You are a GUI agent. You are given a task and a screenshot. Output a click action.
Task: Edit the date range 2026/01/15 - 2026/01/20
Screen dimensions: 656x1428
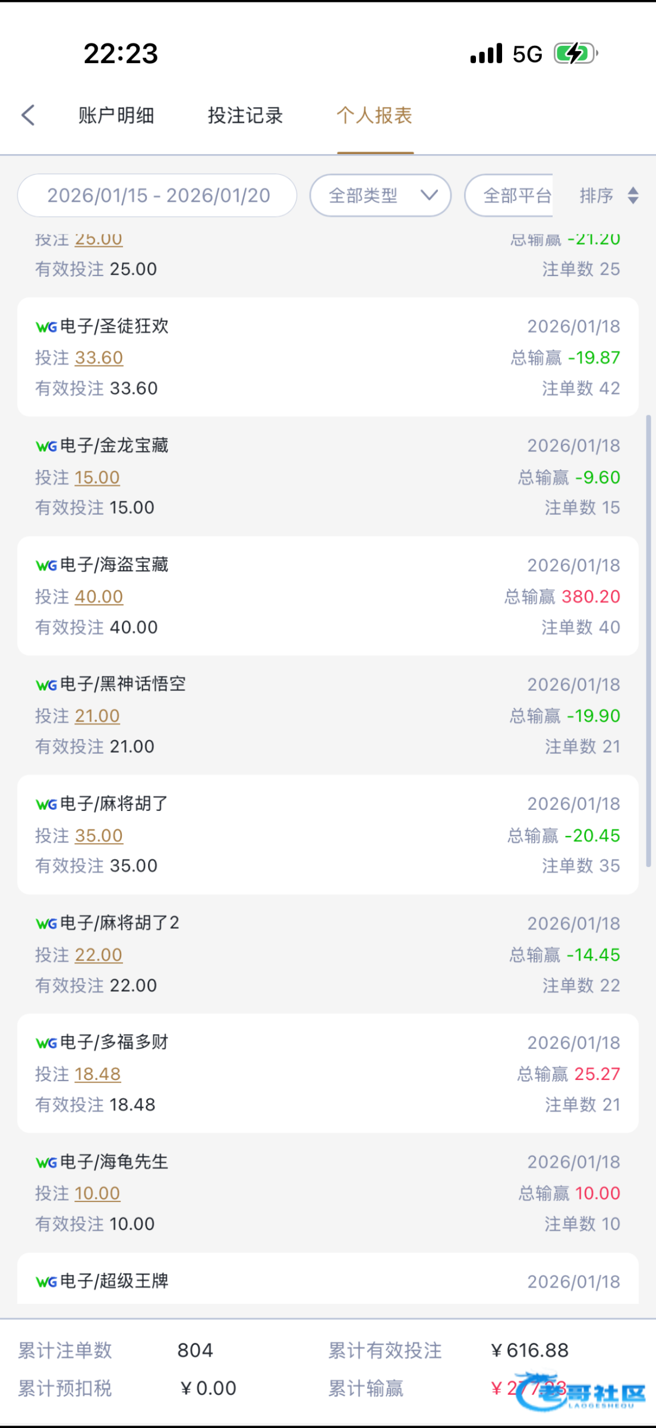(x=158, y=196)
